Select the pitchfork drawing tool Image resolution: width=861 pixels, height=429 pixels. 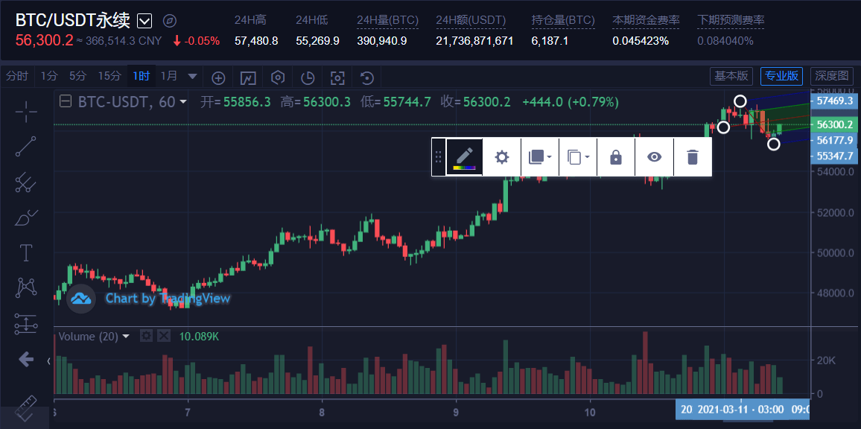(26, 182)
